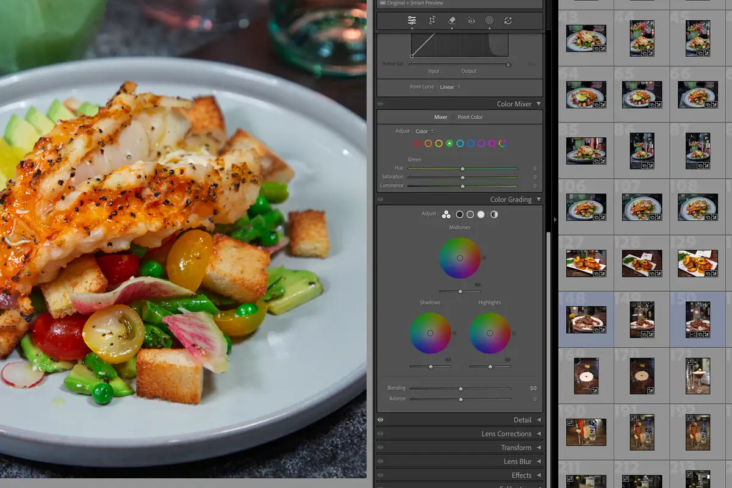Click the Balance slider handle
Viewport: 732px width, 488px height.
461,399
